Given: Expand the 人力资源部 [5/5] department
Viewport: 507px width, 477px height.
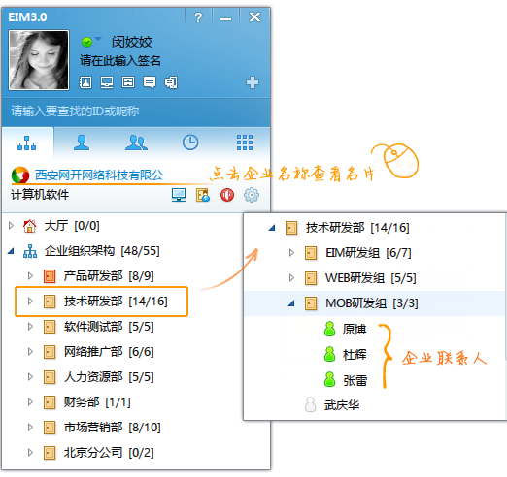Looking at the screenshot, I should click(x=30, y=377).
